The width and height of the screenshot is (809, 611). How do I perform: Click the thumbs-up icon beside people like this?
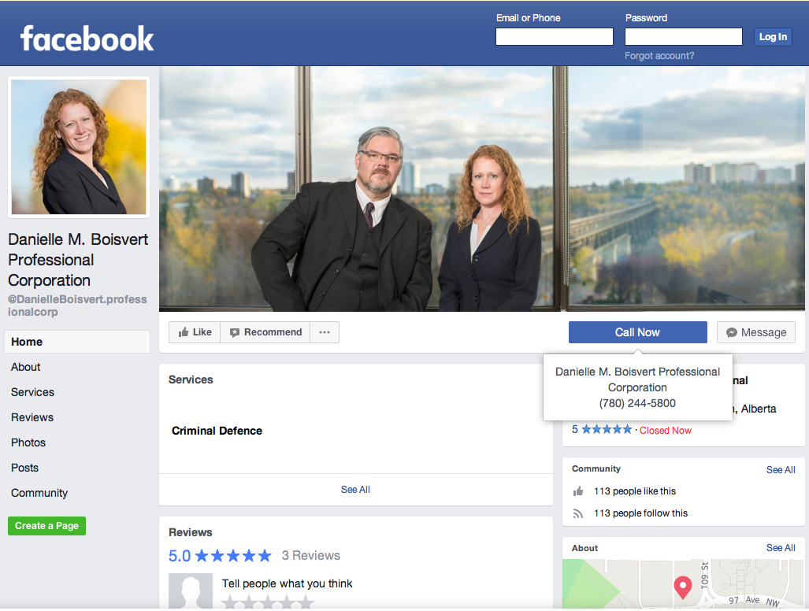(578, 491)
